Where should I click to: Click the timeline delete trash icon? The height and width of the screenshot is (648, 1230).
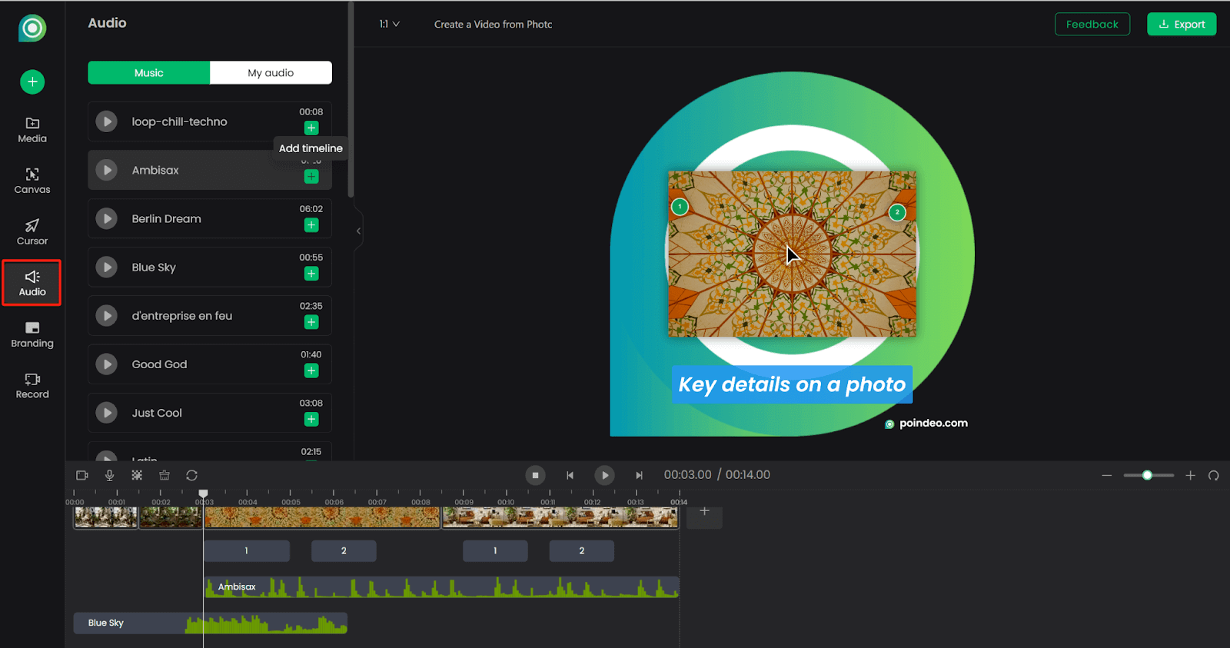(x=165, y=475)
